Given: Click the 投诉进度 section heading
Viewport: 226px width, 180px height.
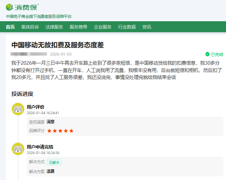Looking at the screenshot, I should 22,94.
